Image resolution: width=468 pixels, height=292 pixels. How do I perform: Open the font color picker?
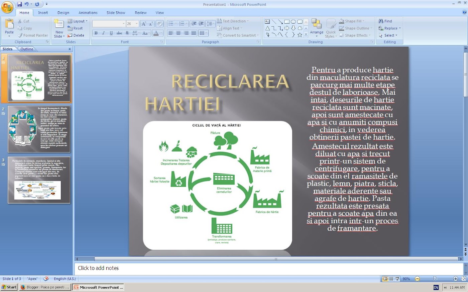157,33
